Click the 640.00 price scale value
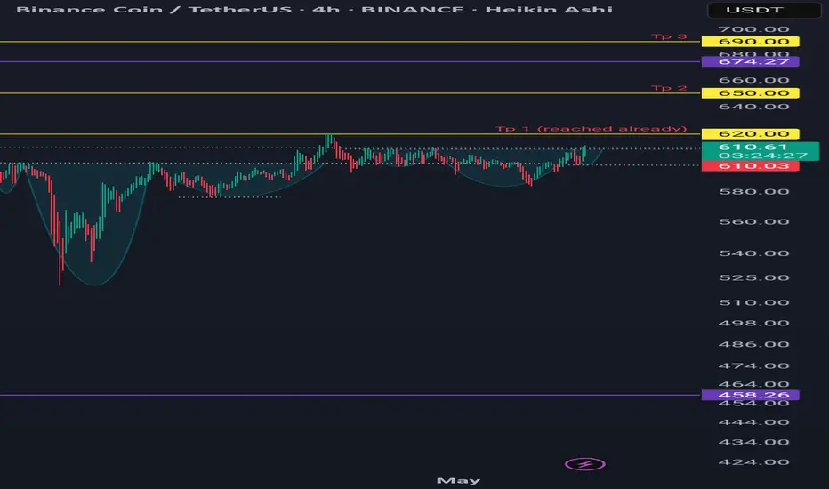 point(754,107)
